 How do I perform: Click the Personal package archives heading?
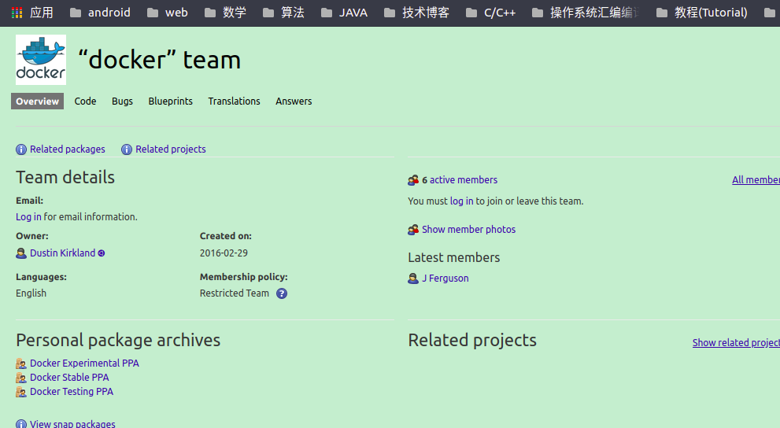[x=118, y=340]
